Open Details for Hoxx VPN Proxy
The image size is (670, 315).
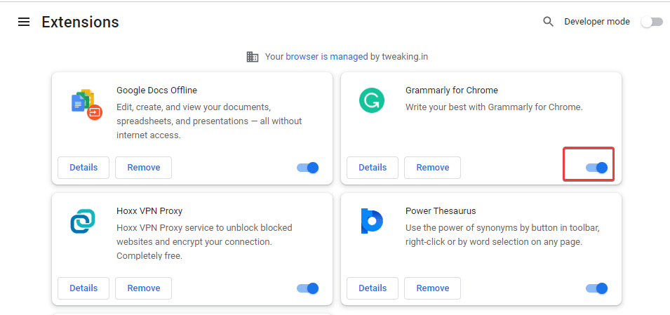pos(83,288)
